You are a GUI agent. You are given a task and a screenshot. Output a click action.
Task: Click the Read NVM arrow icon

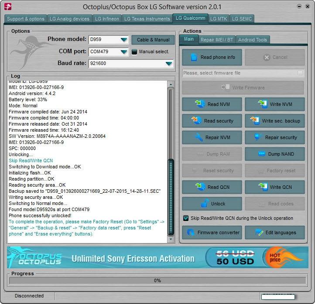coord(200,104)
